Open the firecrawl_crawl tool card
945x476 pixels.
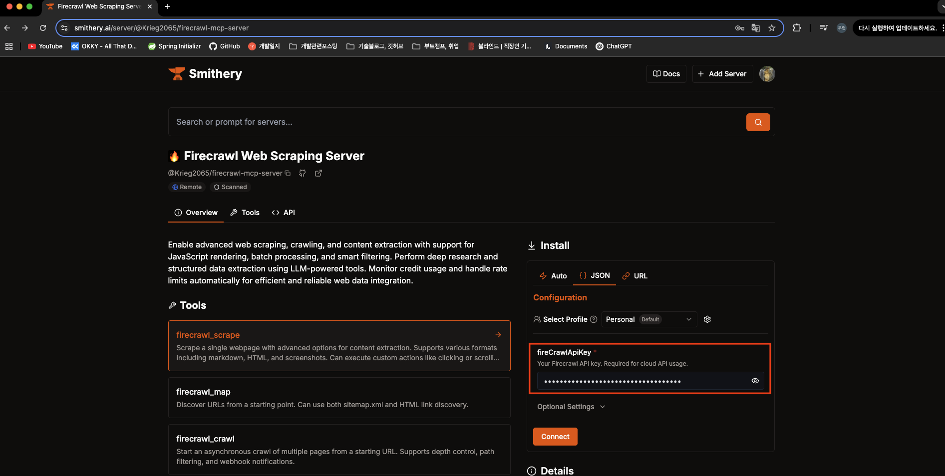pos(339,450)
